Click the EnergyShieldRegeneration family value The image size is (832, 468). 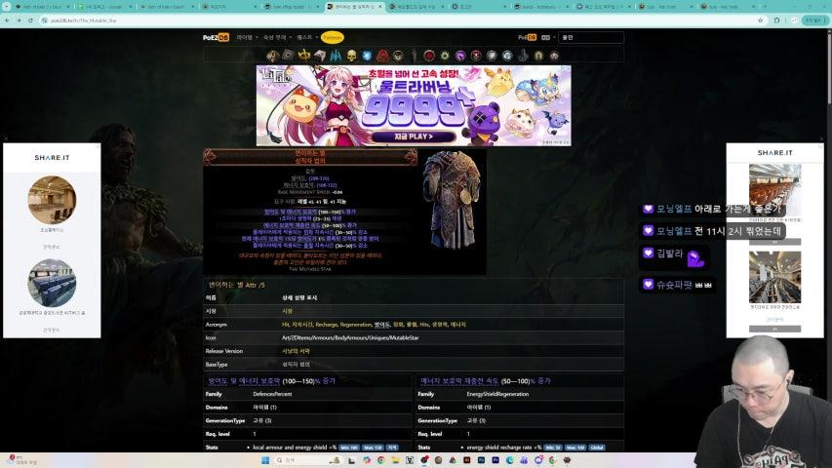click(x=497, y=394)
